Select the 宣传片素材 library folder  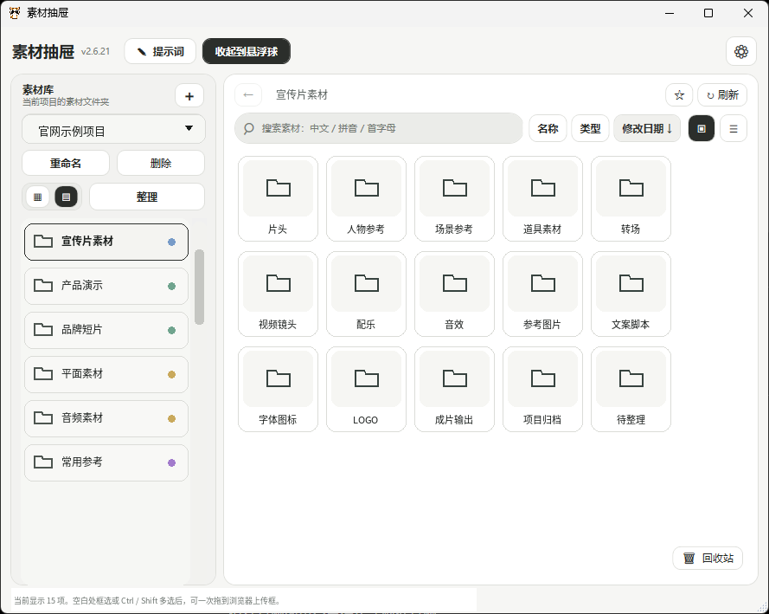tap(106, 242)
